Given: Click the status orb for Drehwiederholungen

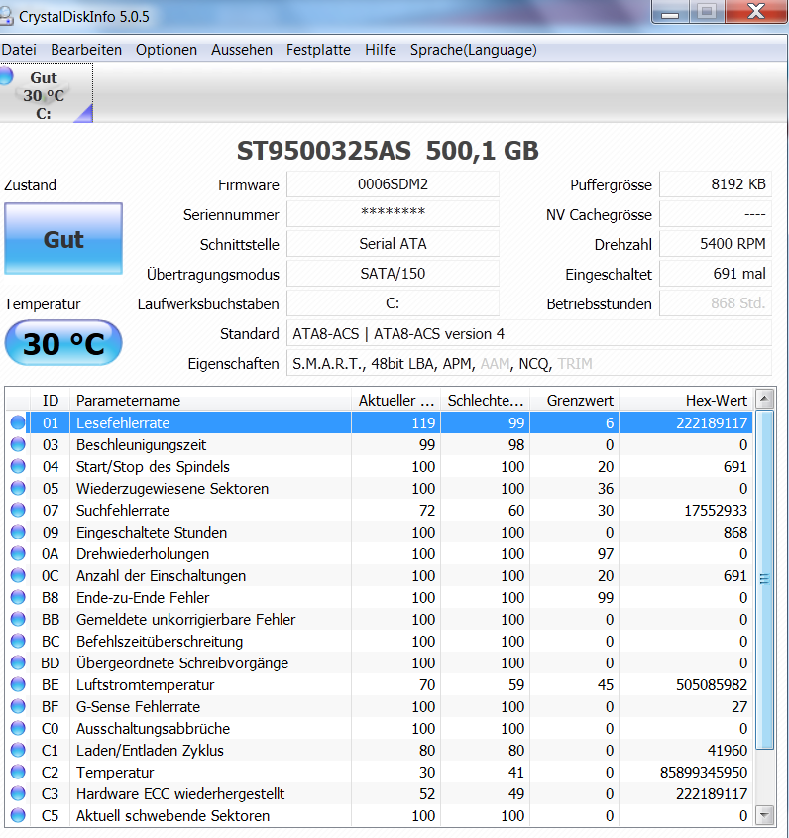Looking at the screenshot, I should coord(18,553).
